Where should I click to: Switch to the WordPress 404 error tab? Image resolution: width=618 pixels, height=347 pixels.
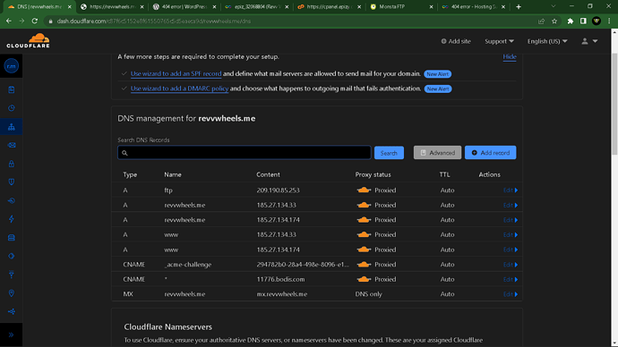click(185, 6)
